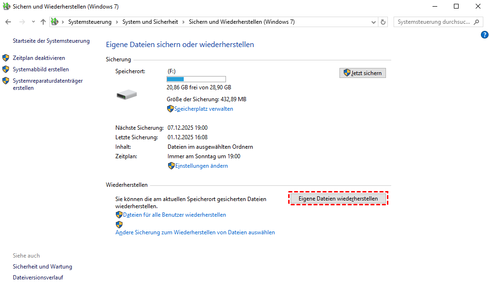
Task: Click the Systemsteuerung search field
Action: (433, 22)
